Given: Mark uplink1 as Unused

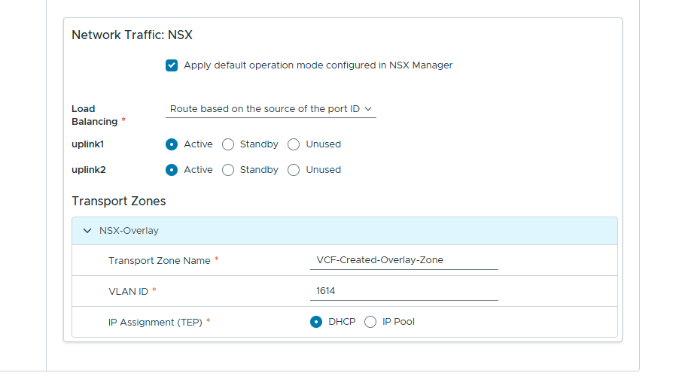Looking at the screenshot, I should tap(294, 144).
